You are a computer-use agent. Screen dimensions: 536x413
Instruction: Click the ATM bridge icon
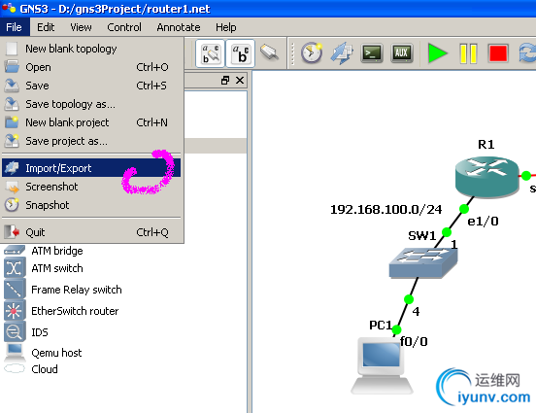click(15, 250)
